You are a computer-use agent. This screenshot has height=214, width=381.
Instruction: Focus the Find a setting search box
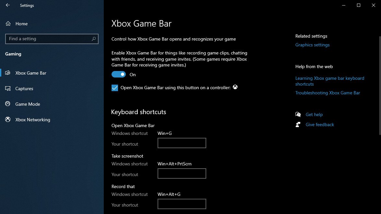[52, 39]
